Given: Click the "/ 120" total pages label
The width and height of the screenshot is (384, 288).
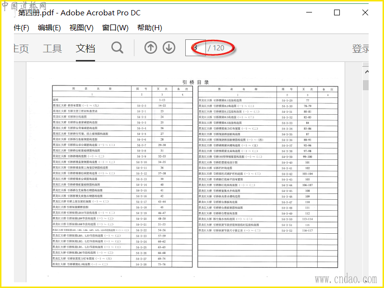Looking at the screenshot, I should (x=216, y=48).
